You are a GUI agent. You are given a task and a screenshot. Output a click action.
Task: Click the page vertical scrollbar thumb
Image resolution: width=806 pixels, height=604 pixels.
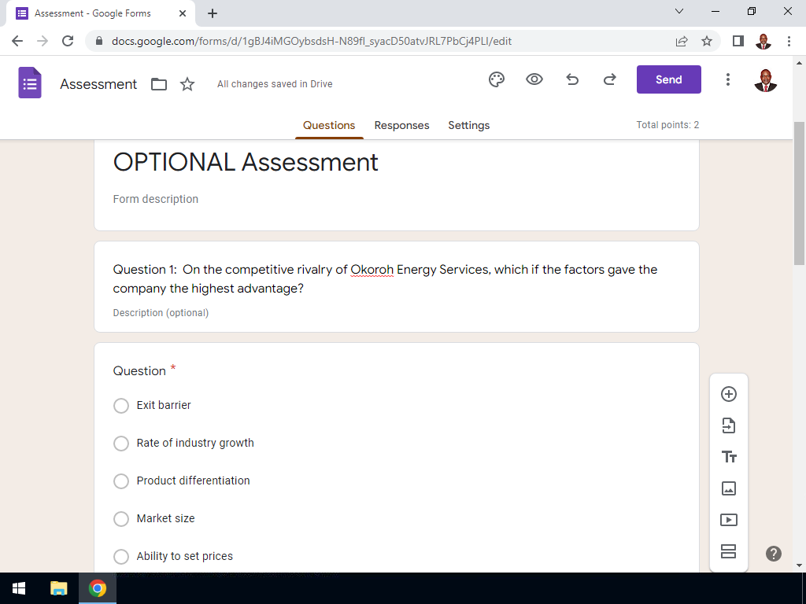tap(800, 193)
